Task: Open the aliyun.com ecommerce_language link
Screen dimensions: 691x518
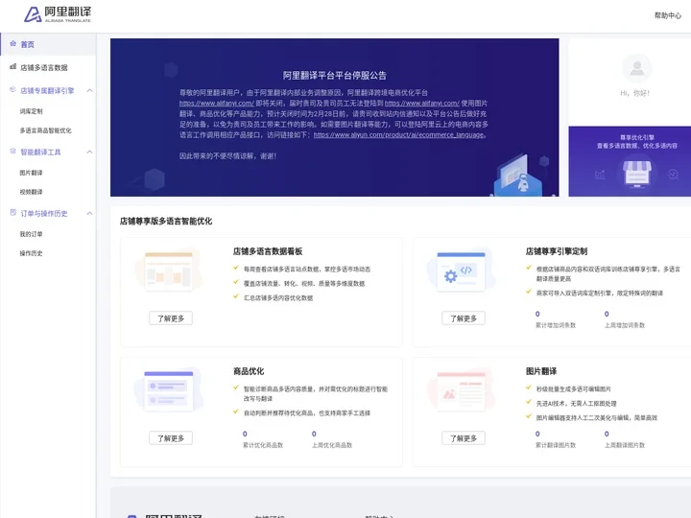Action: 399,135
